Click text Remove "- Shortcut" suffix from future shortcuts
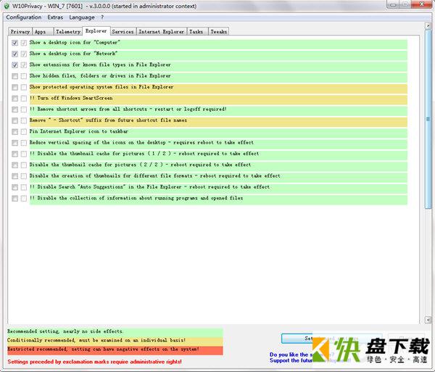Viewport: 435px width, 372px height. [108, 120]
